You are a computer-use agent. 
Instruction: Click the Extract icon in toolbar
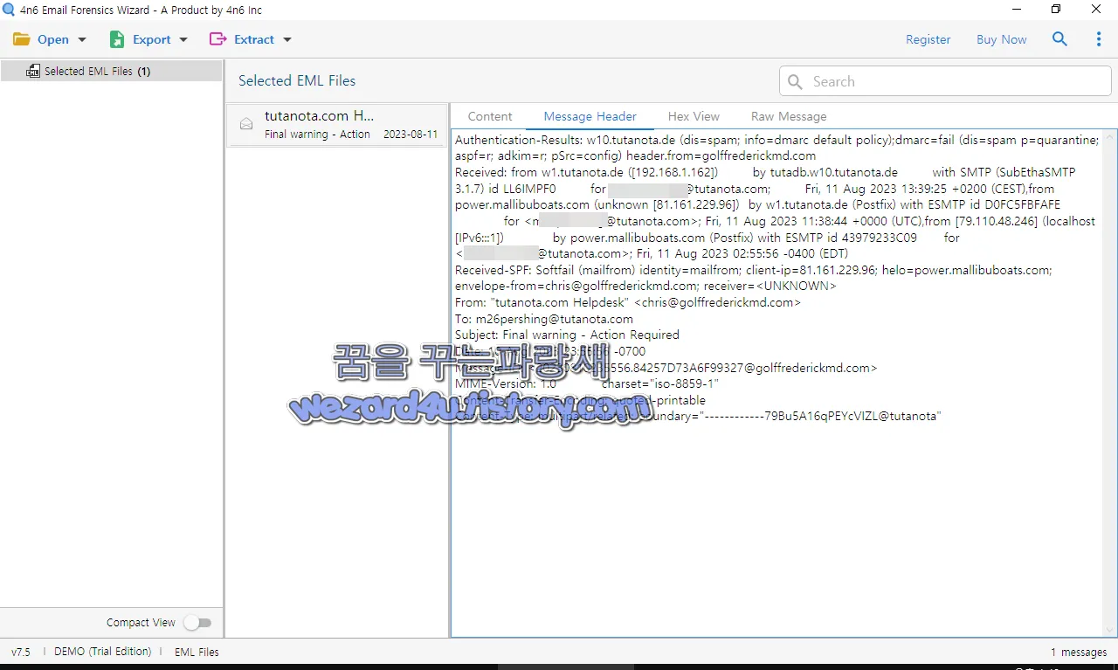(x=218, y=39)
